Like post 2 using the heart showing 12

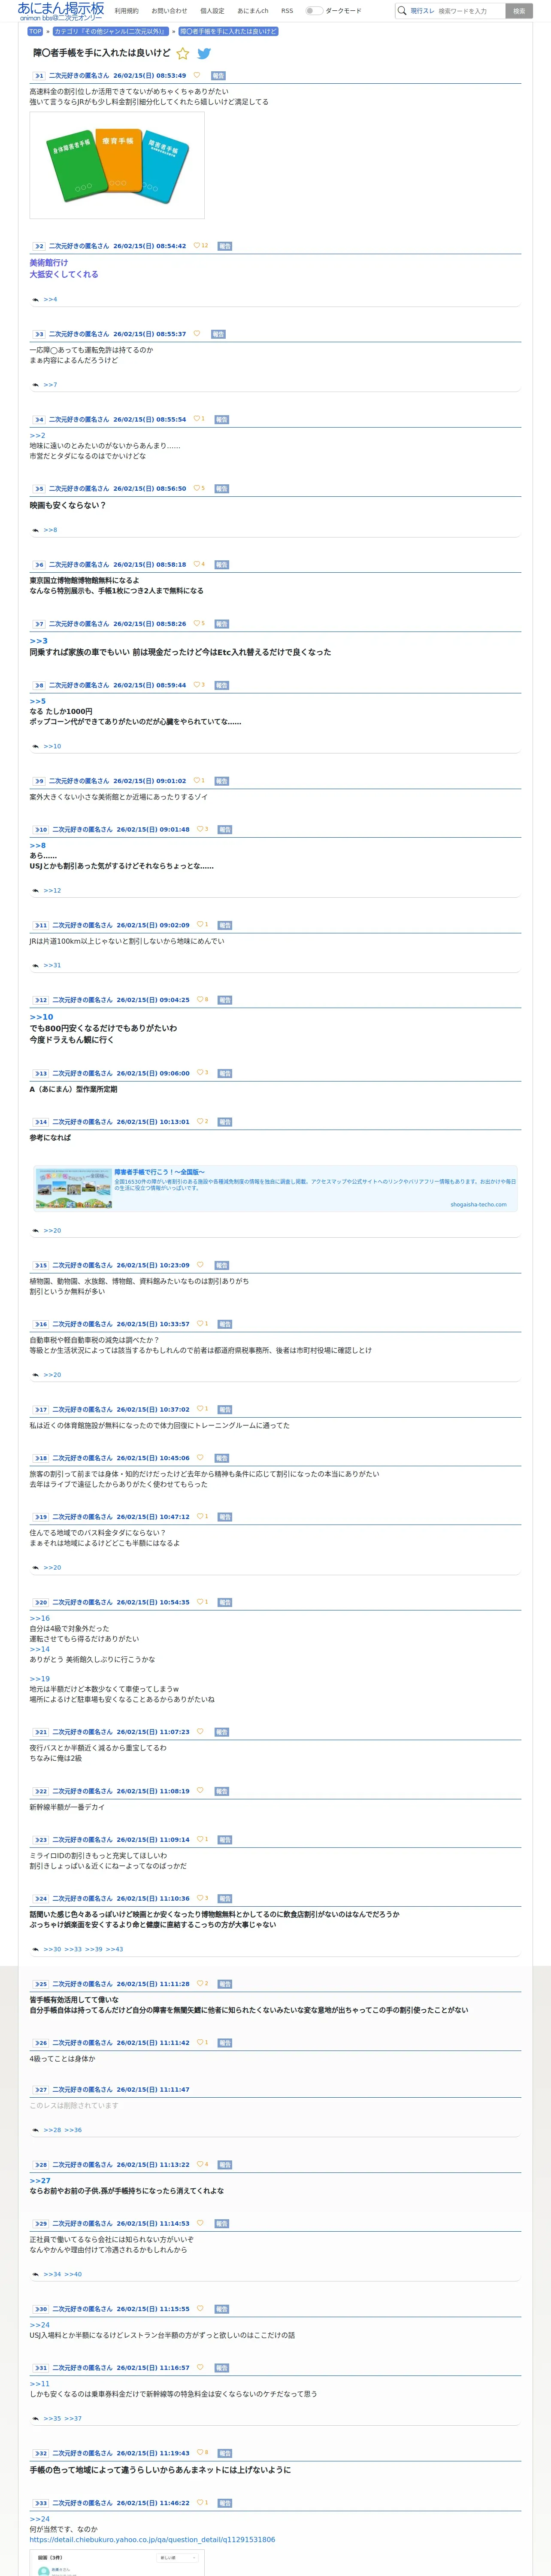[197, 245]
